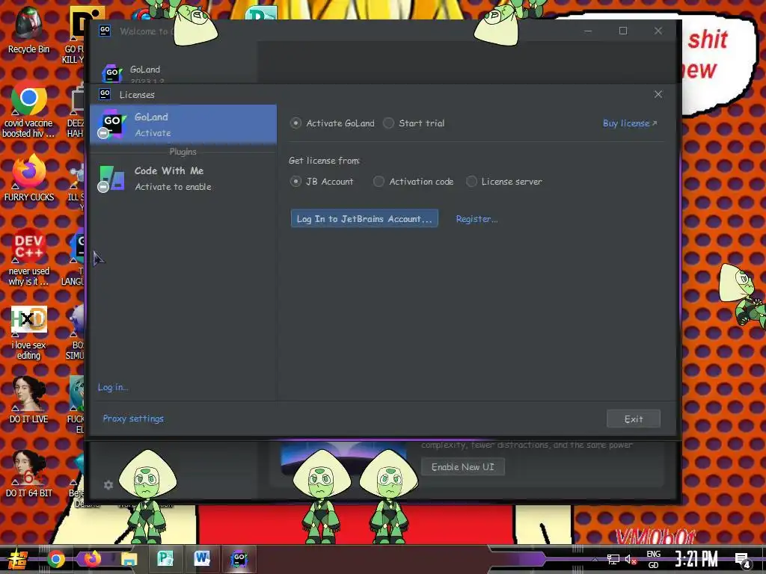Open the Recycle Bin desktop icon
The image size is (766, 574).
(28, 30)
